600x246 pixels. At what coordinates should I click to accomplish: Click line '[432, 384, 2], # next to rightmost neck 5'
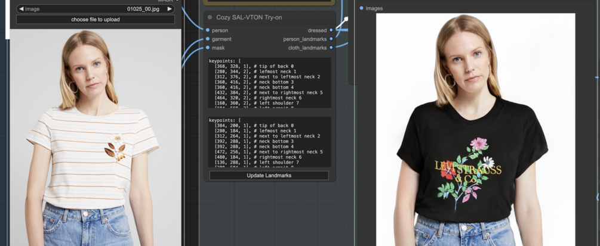point(269,92)
